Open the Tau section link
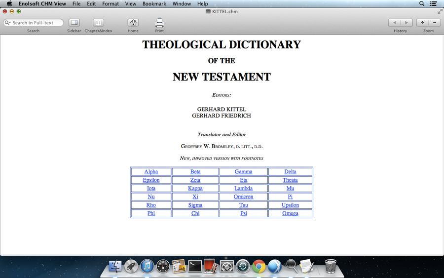The width and height of the screenshot is (444, 278). click(x=244, y=205)
